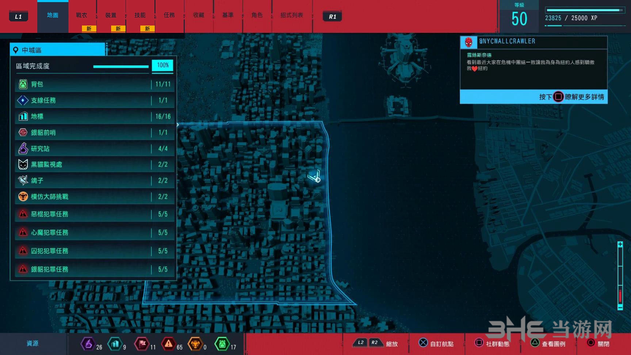Click the location pin next to 中城區
The height and width of the screenshot is (355, 631).
coord(16,50)
